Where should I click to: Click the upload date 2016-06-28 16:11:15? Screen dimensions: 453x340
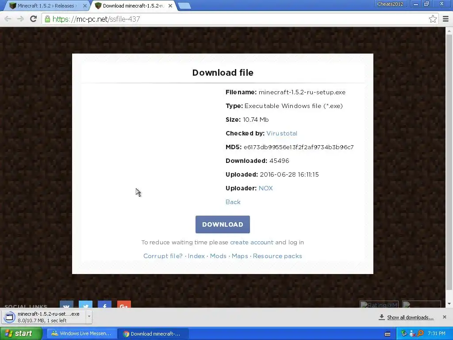point(289,174)
